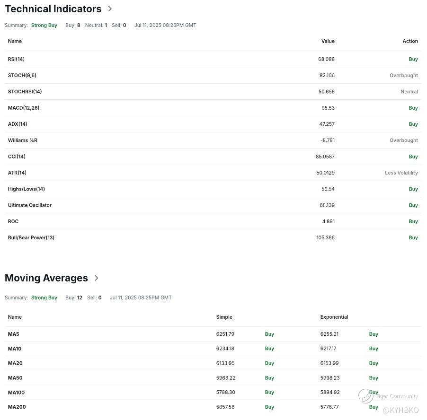Open the Technical Indicators heading
Screen dimensions: 427x420
click(53, 9)
